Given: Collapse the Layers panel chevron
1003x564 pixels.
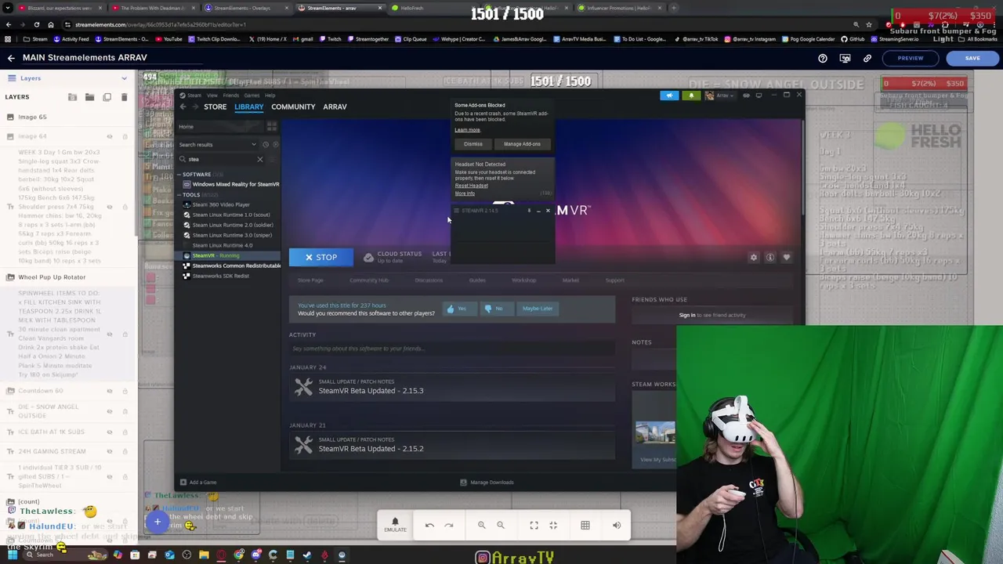Looking at the screenshot, I should [124, 78].
